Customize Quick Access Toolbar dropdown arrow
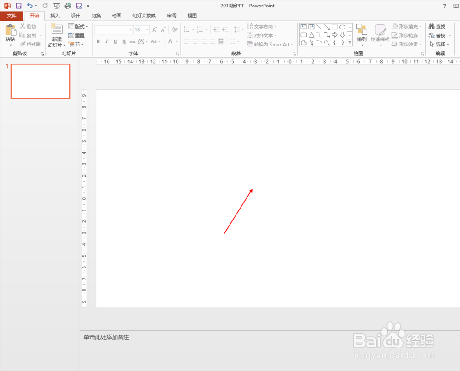The width and height of the screenshot is (460, 371). (x=88, y=6)
